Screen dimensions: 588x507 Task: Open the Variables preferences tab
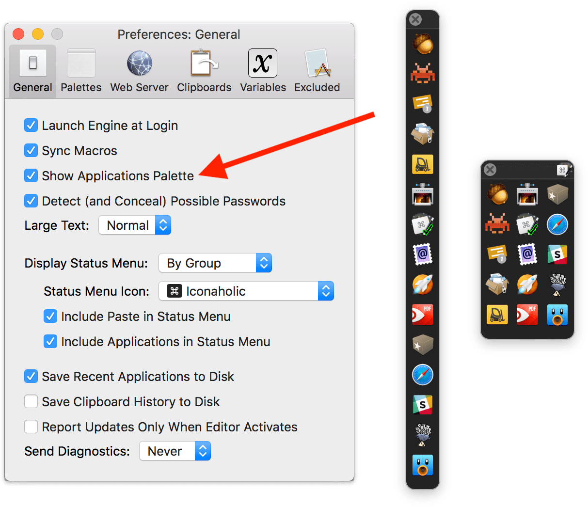tap(263, 71)
